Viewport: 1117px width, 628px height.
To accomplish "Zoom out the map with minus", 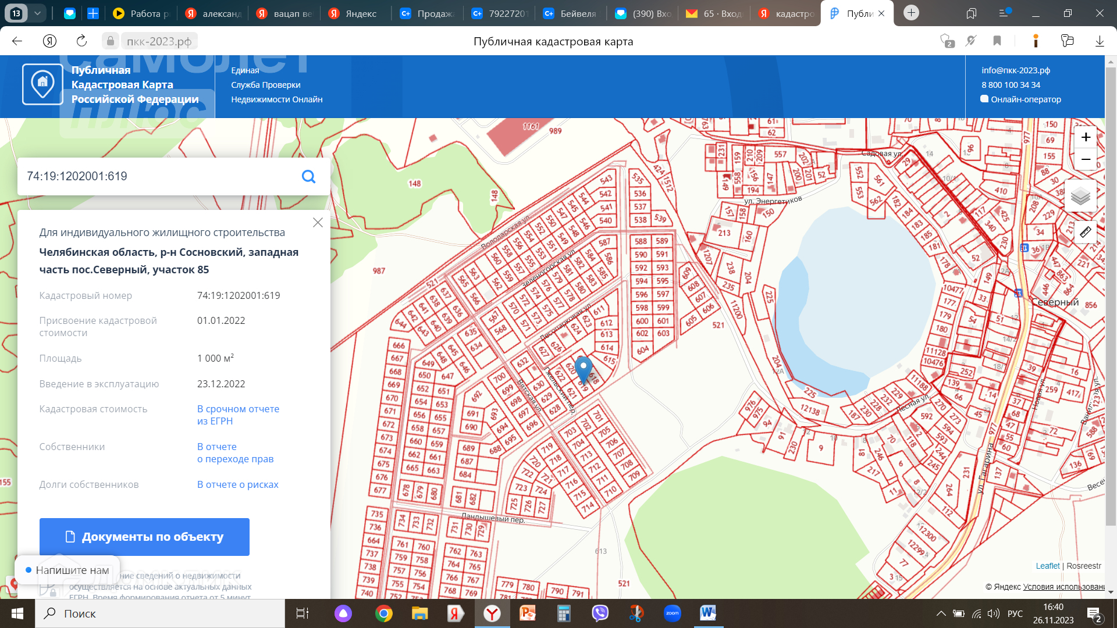I will pos(1086,159).
